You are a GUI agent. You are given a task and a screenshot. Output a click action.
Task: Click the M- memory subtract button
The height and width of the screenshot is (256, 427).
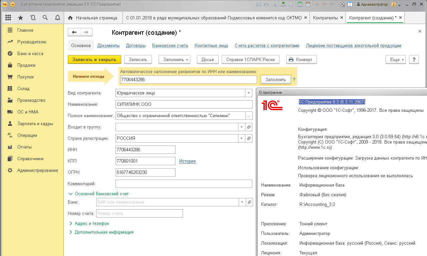coord(332,4)
